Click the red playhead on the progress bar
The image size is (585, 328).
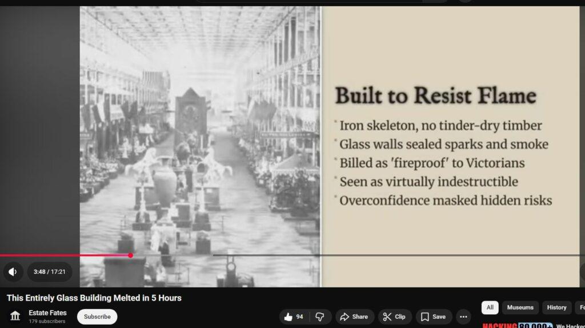point(130,255)
